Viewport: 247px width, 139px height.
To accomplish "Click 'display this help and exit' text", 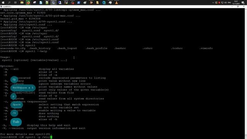I will 49,125.
